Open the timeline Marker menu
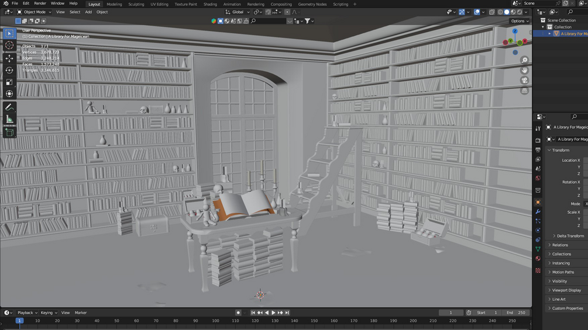588x330 pixels. [81, 312]
